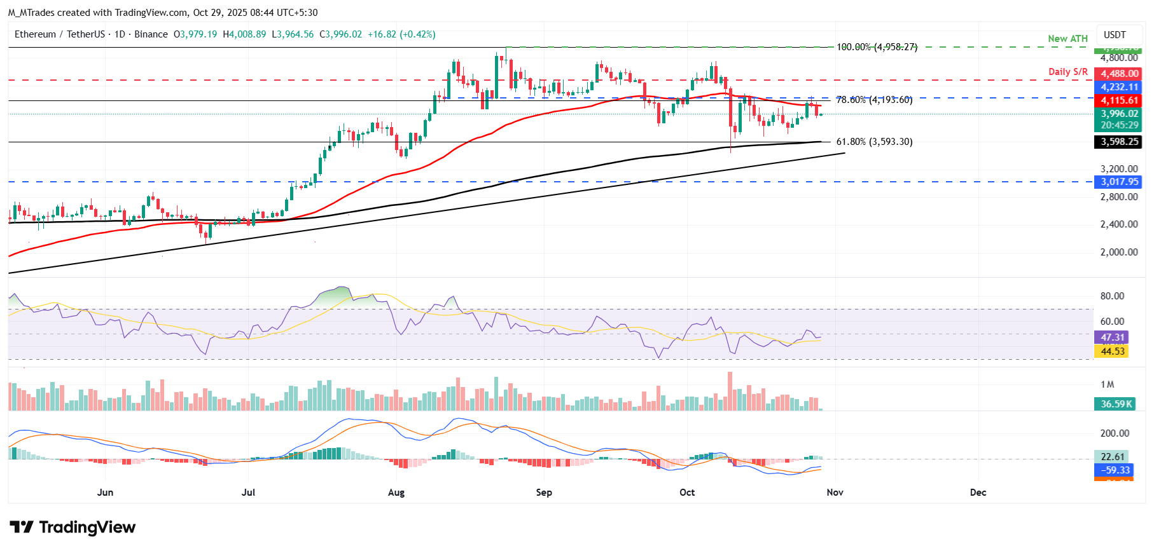The width and height of the screenshot is (1154, 551).
Task: Click the green 3,996.02 current price tag
Action: (x=1119, y=114)
